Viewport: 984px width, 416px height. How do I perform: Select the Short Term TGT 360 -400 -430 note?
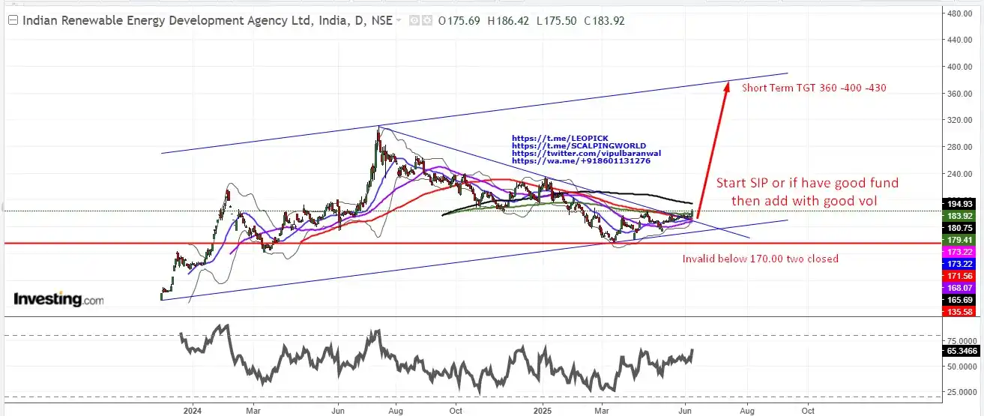tap(813, 88)
